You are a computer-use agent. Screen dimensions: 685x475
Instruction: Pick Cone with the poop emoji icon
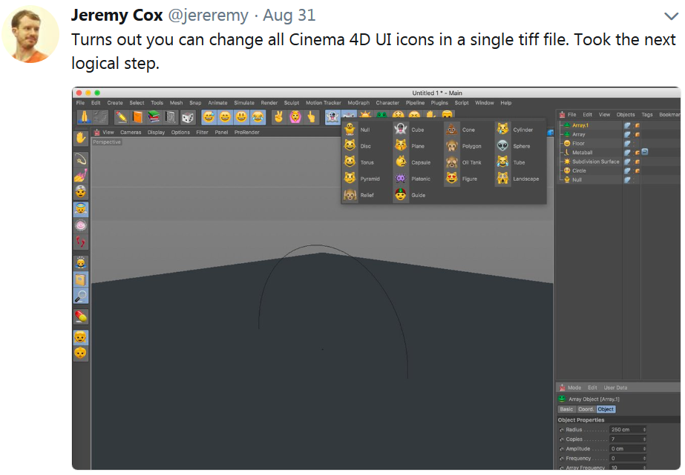click(x=452, y=129)
